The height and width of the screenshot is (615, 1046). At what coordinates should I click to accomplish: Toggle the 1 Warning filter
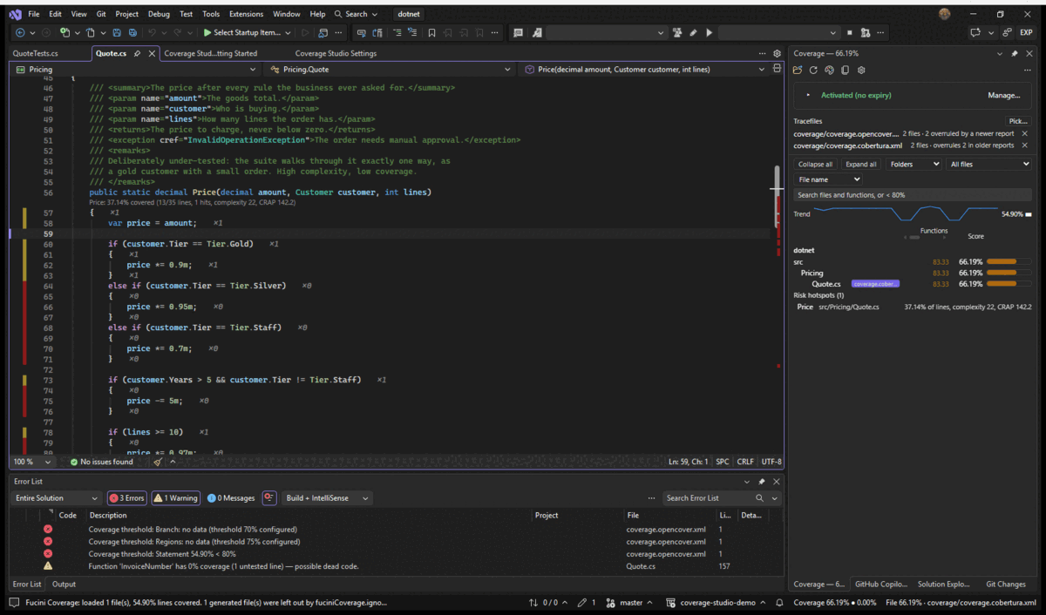click(x=175, y=498)
